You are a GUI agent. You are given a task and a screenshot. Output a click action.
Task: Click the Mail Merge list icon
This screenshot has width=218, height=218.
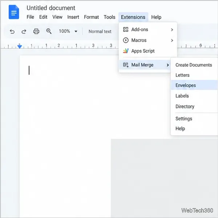point(126,65)
